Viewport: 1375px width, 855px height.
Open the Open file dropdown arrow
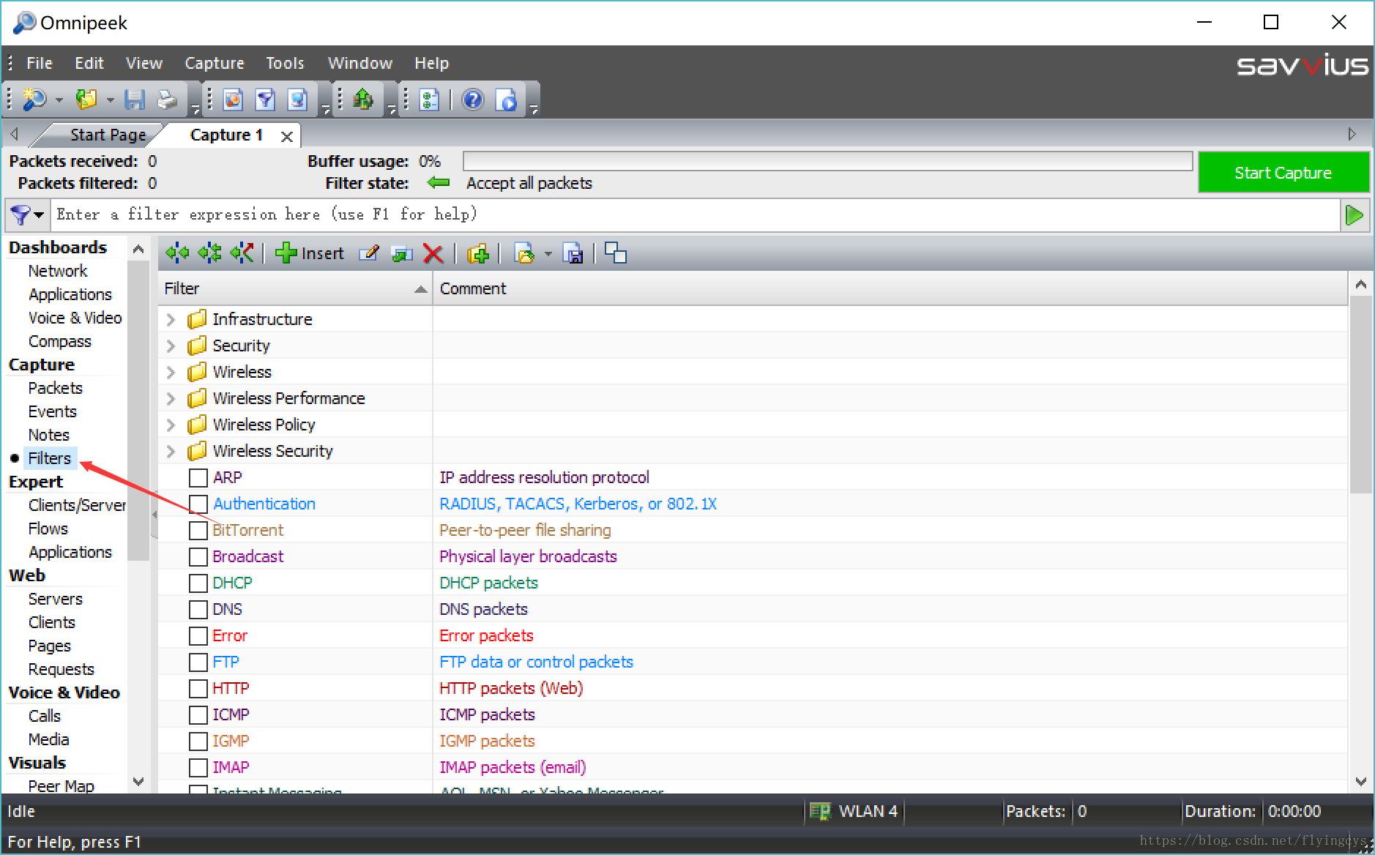(110, 100)
